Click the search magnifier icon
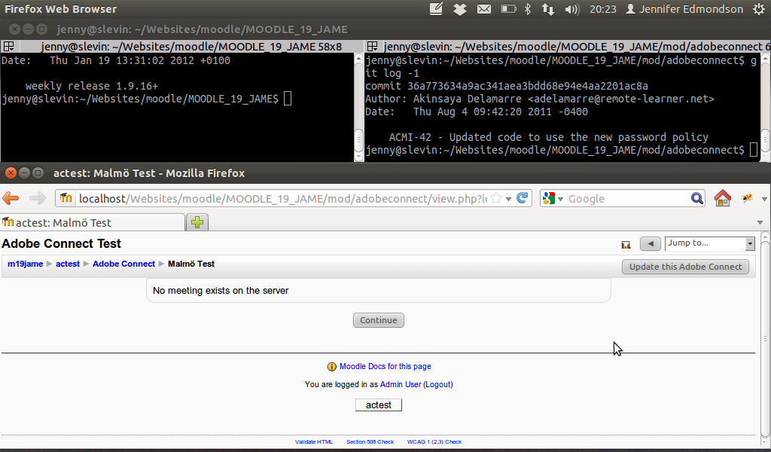This screenshot has width=771, height=452. pyautogui.click(x=696, y=198)
